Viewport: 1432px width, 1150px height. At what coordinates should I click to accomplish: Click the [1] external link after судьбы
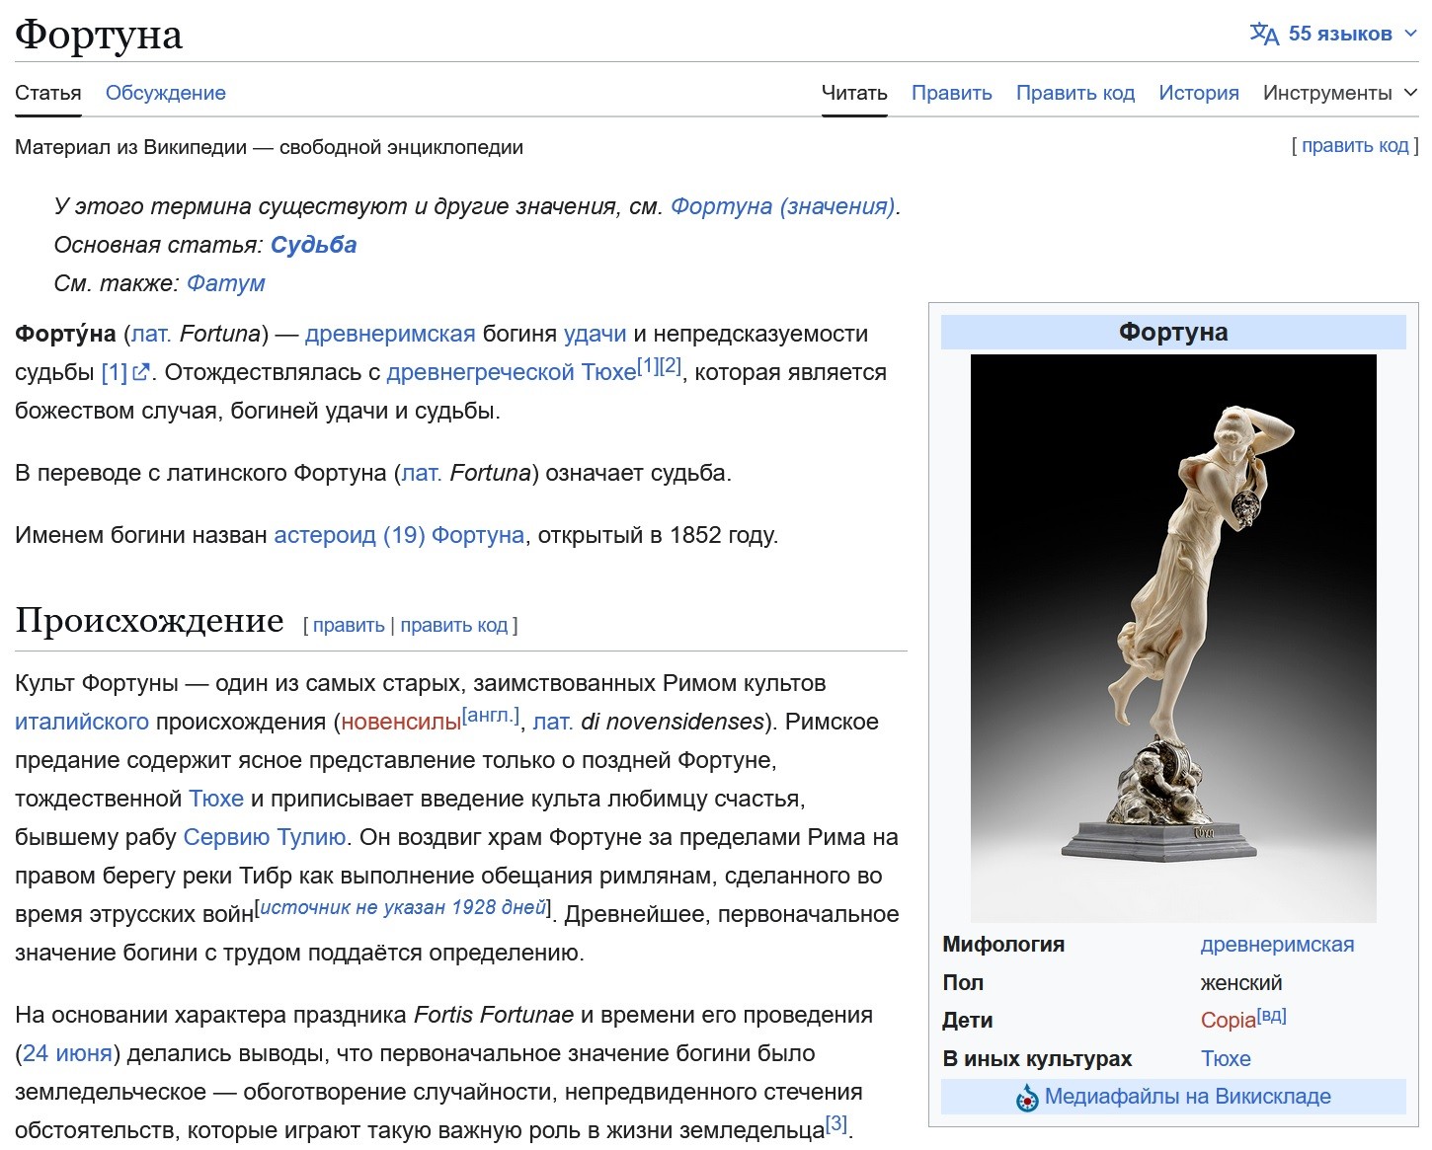click(115, 372)
